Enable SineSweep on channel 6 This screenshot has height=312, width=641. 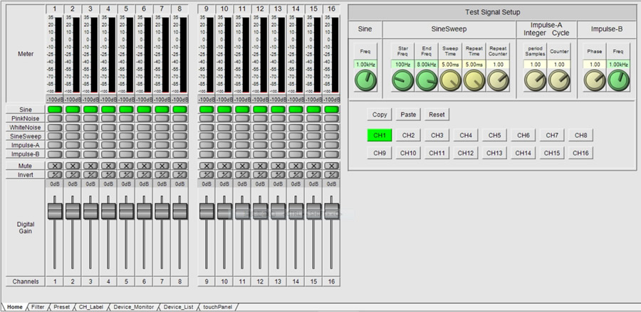point(145,136)
